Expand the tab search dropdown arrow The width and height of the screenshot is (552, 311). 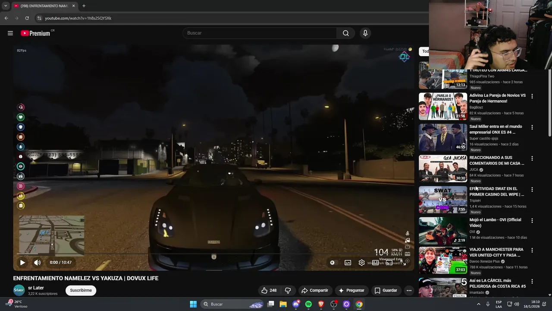click(x=6, y=6)
